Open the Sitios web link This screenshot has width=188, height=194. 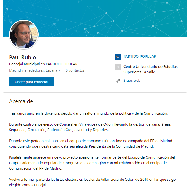132,81
